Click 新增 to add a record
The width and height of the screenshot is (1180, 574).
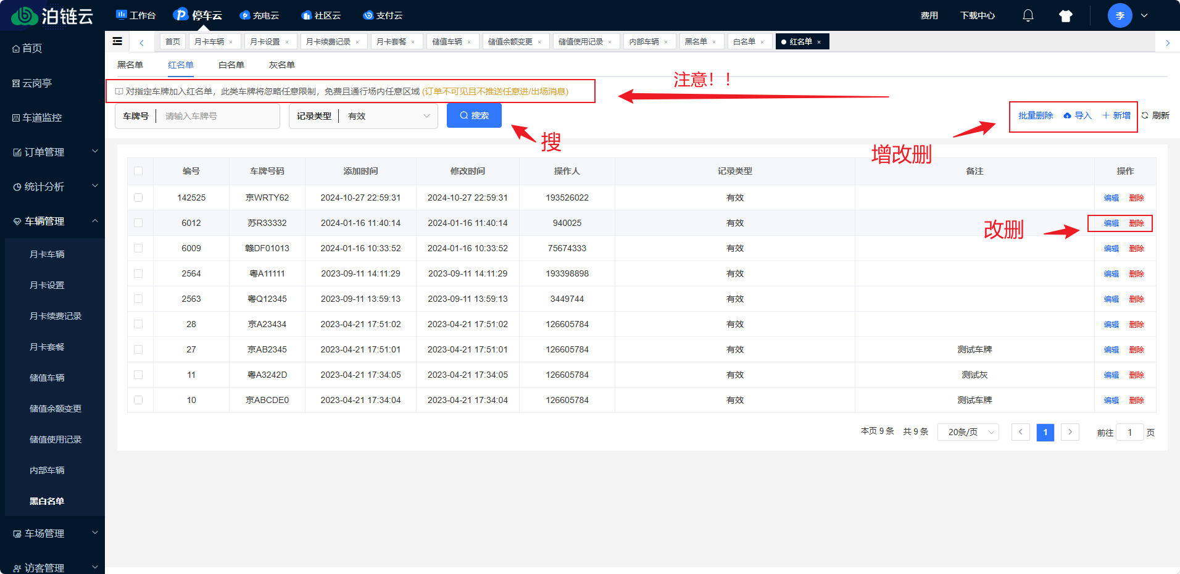point(1116,115)
